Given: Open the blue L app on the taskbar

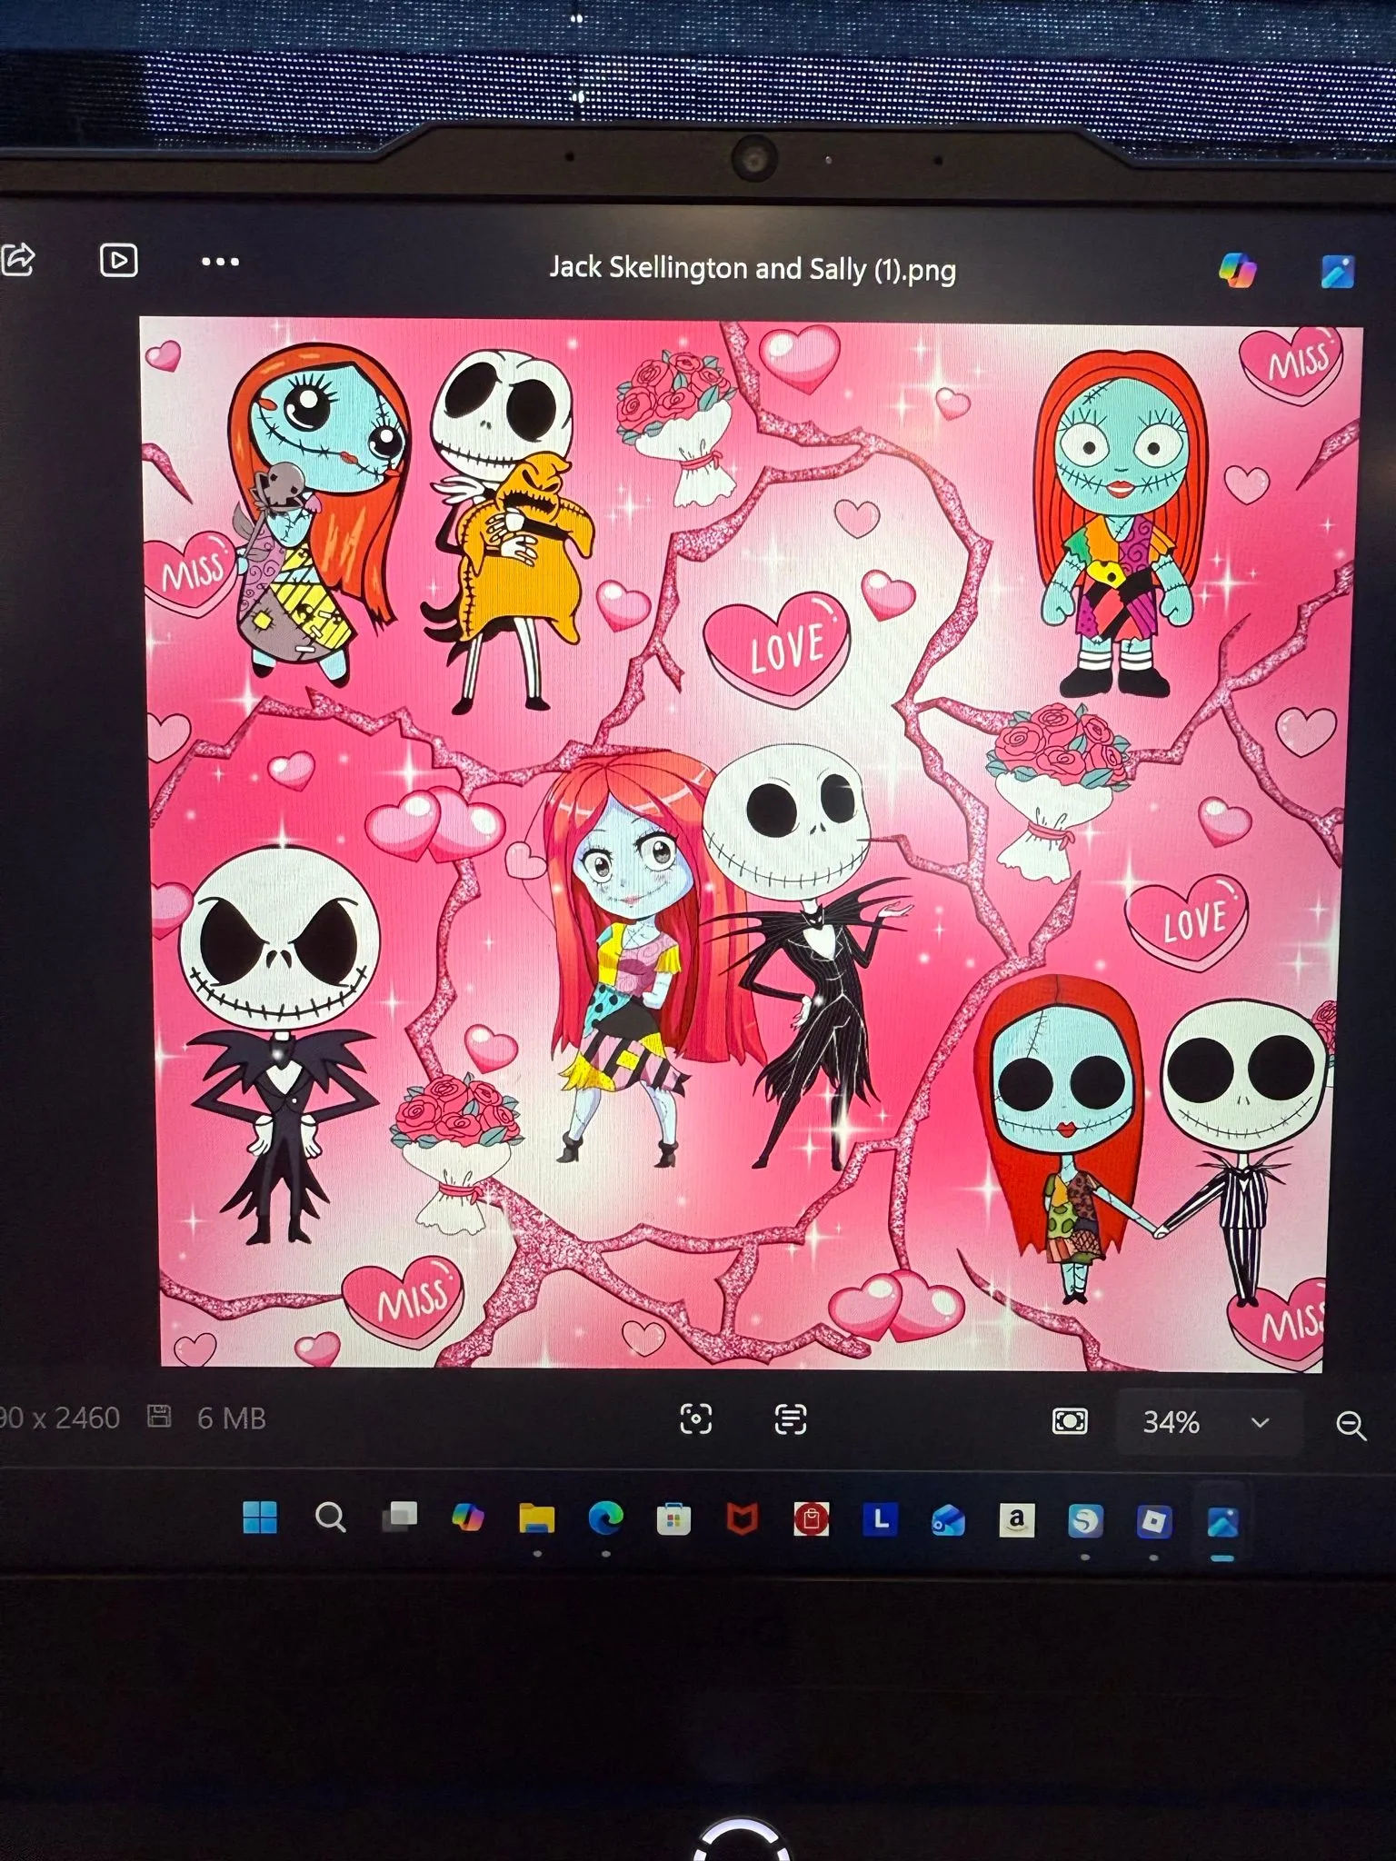Looking at the screenshot, I should 880,1519.
